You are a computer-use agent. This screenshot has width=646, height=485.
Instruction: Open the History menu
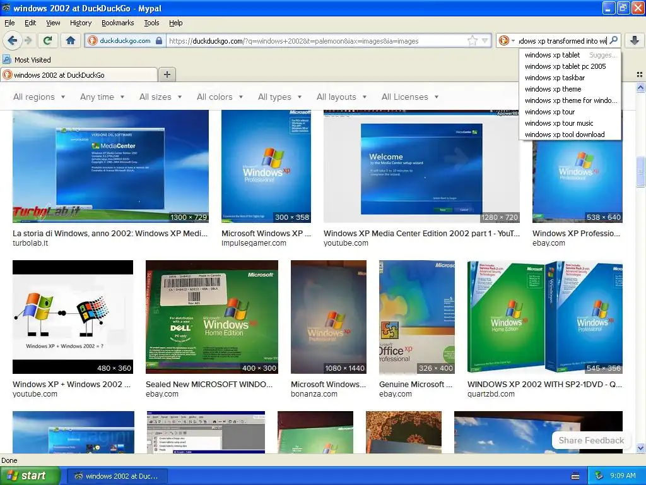click(80, 23)
